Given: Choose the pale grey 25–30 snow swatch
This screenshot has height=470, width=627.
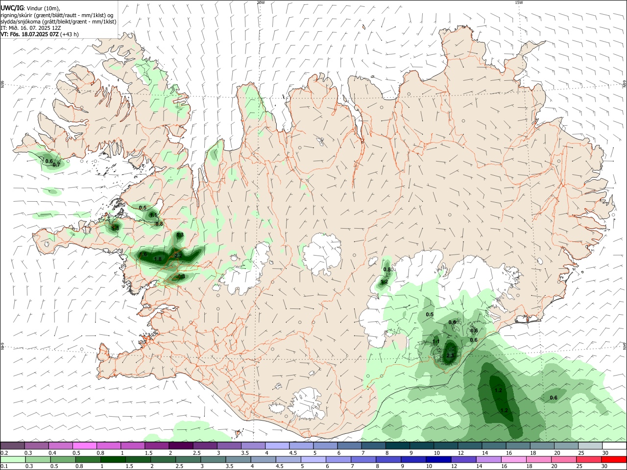Looking at the screenshot, I should click(590, 446).
